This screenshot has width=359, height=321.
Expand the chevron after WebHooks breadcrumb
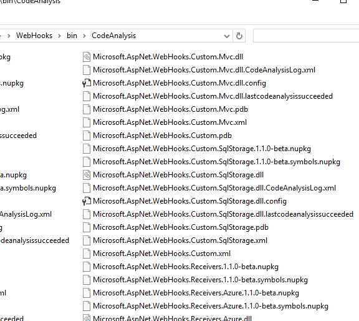pos(60,36)
